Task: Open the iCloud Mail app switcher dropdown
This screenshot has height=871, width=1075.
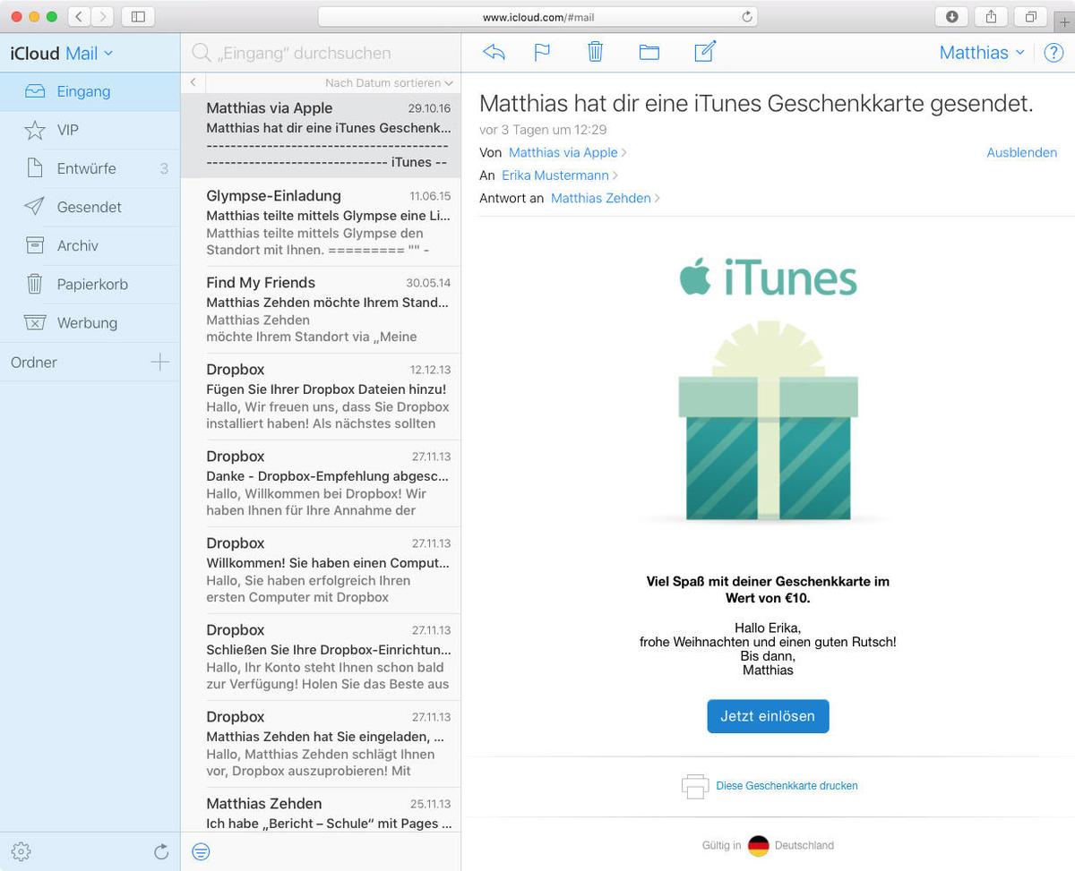Action: [62, 53]
